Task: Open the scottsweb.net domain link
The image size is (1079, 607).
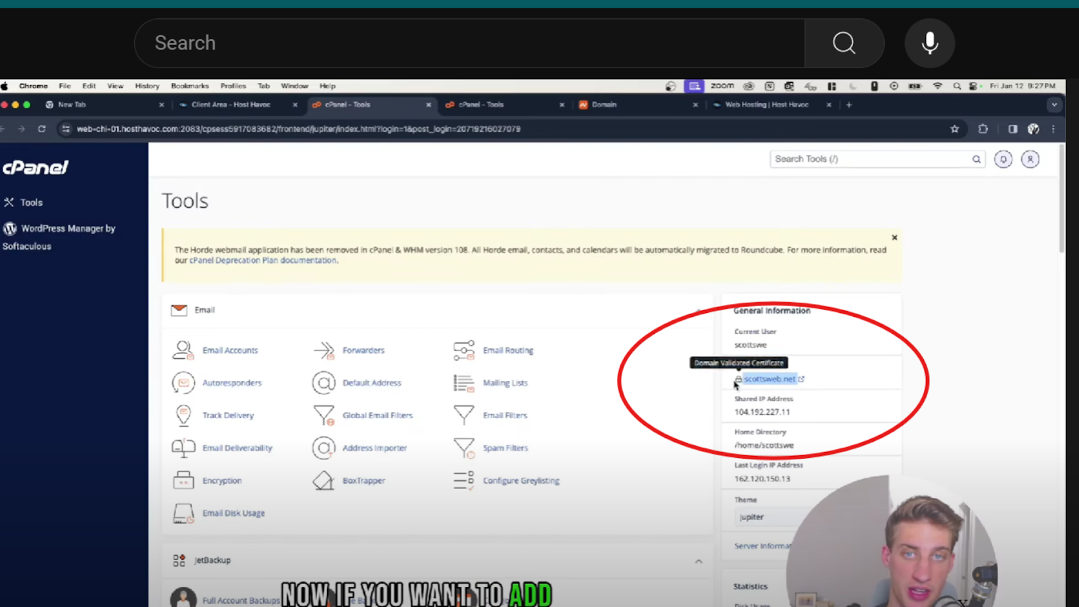Action: coord(769,379)
